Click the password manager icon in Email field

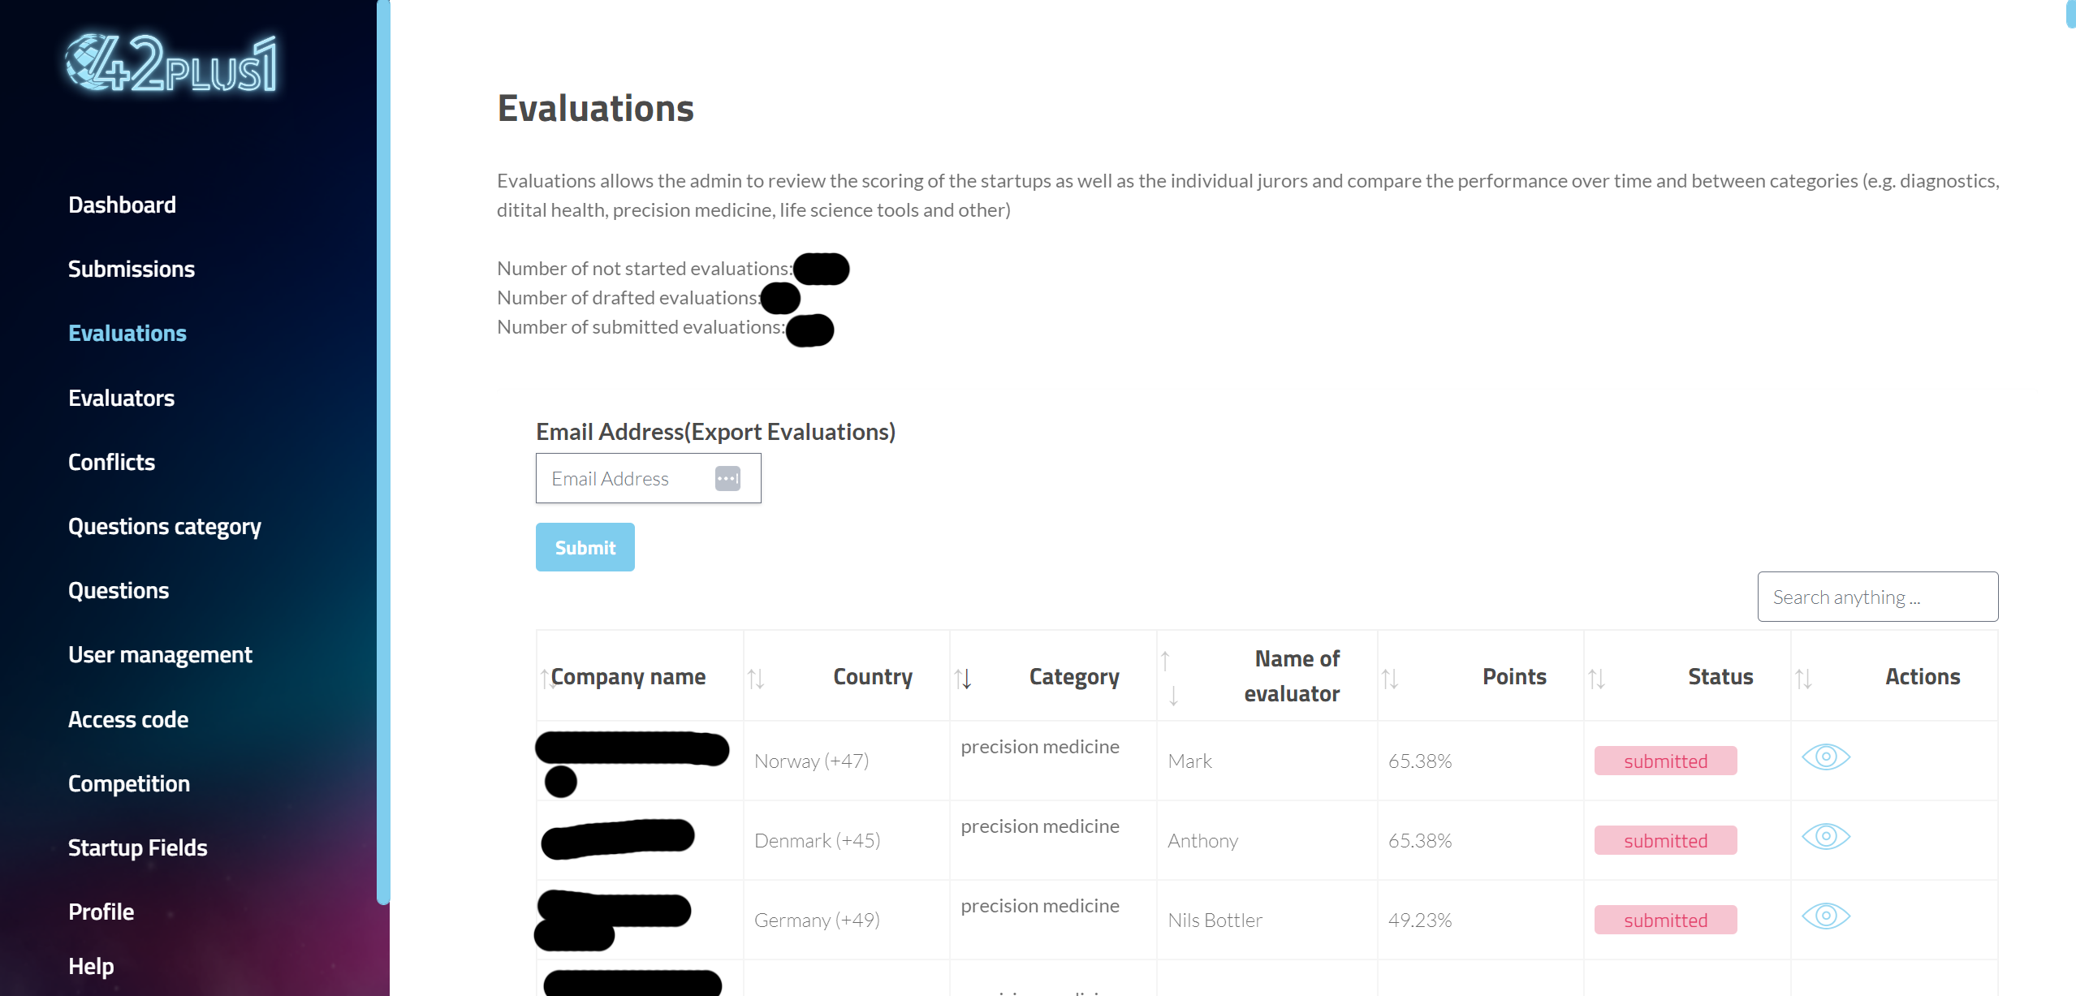pyautogui.click(x=727, y=479)
